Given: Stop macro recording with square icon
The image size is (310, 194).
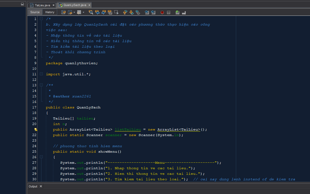Looking at the screenshot, I should (x=169, y=12).
